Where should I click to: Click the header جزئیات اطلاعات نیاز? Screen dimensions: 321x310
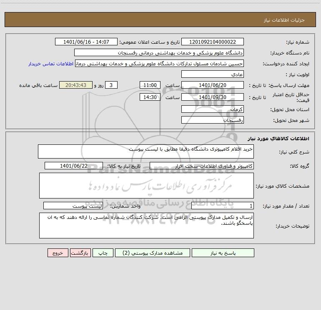tap(284, 20)
